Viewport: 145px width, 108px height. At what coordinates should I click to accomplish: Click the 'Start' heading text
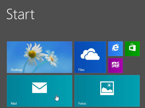coord(21,14)
